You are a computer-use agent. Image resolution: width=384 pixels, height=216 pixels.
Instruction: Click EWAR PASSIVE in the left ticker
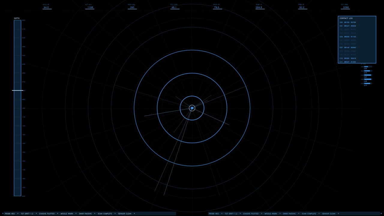click(x=85, y=214)
